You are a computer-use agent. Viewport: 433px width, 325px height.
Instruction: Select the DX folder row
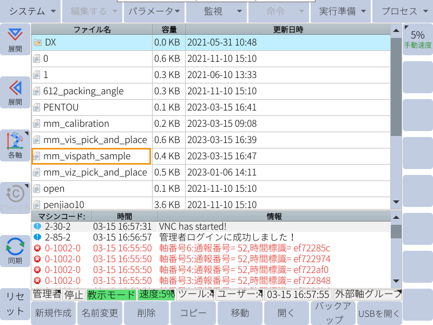point(211,43)
